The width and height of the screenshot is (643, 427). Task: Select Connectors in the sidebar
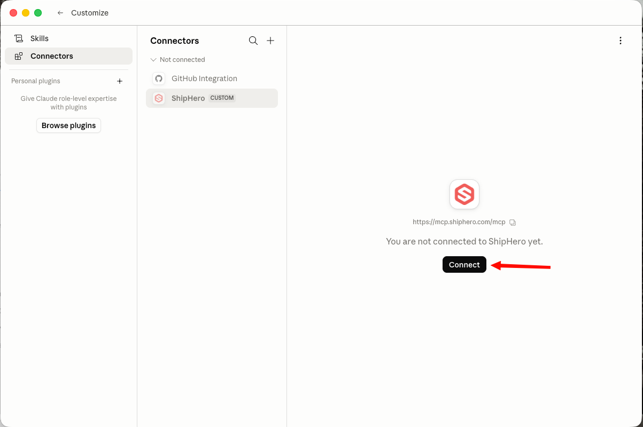(68, 56)
